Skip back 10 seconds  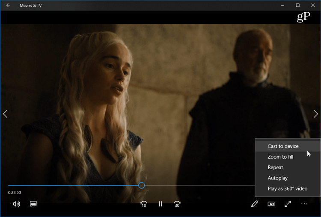pos(144,204)
